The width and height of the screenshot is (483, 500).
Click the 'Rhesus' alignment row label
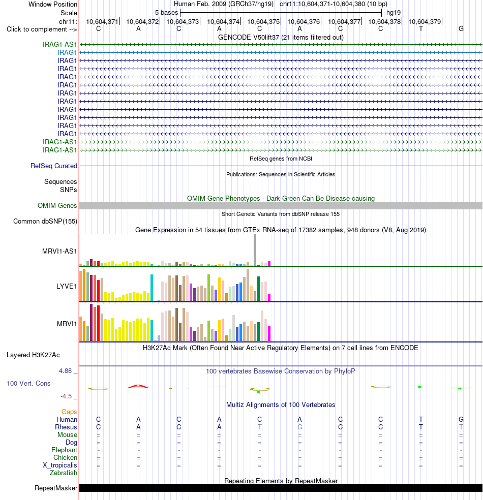[66, 427]
